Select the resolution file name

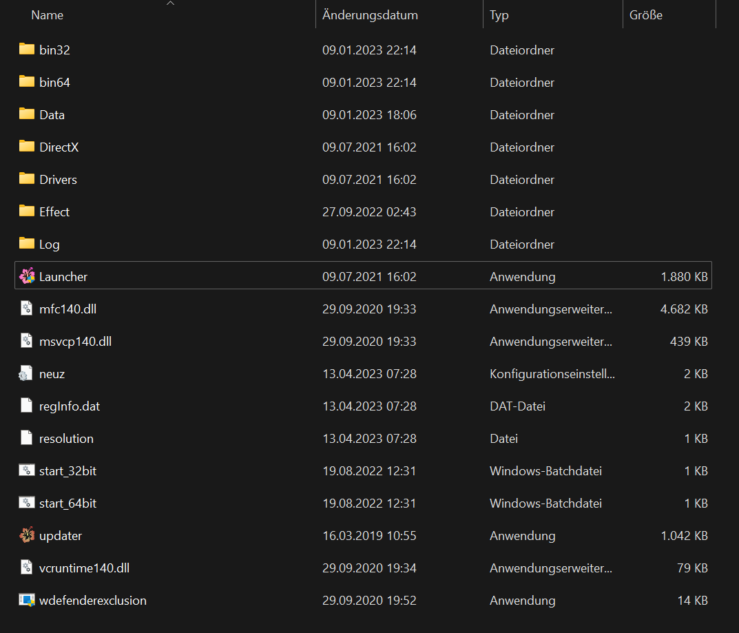coord(66,438)
